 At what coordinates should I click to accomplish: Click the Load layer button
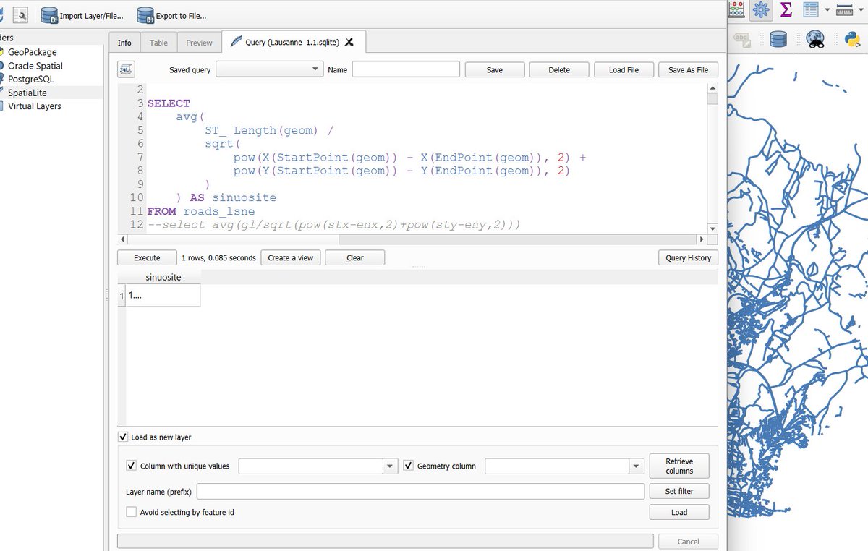coord(679,512)
